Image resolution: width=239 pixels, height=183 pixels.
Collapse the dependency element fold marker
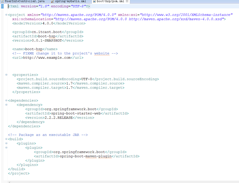[6, 104]
